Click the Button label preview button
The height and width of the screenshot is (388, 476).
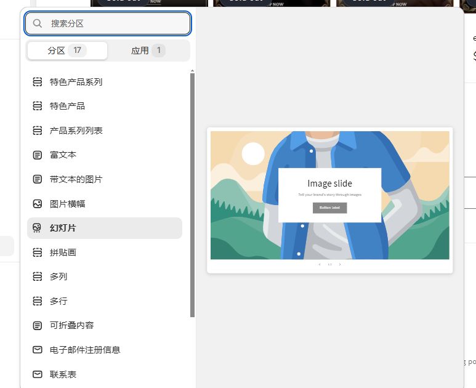pos(329,208)
